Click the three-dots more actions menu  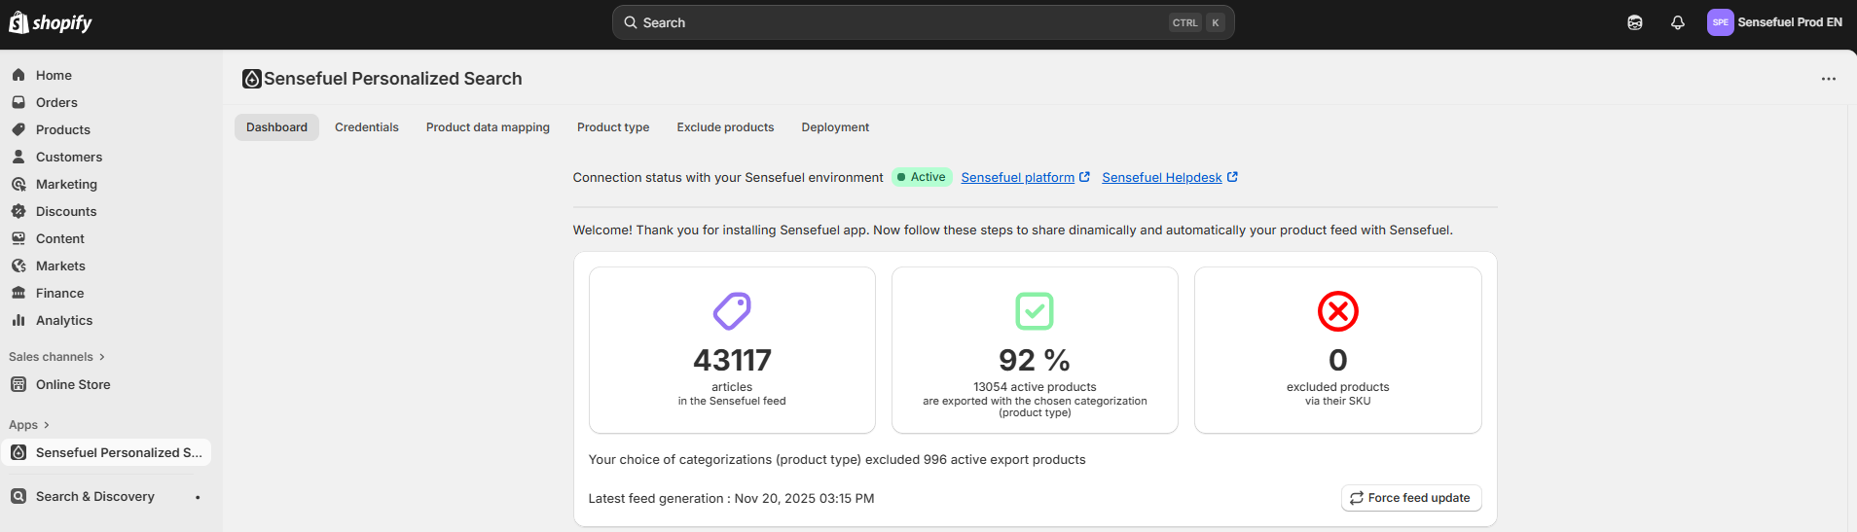click(1829, 79)
